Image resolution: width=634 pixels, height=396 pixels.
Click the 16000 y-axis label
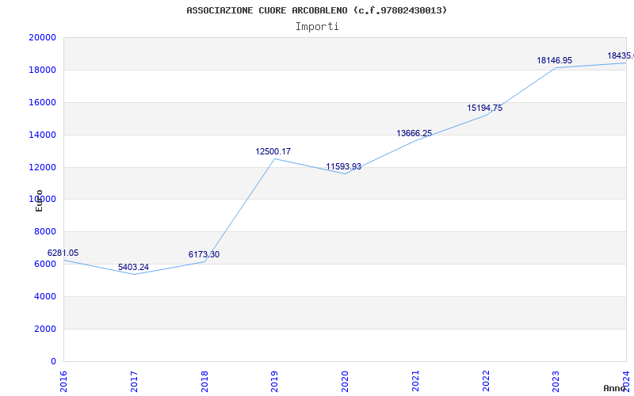(x=42, y=102)
